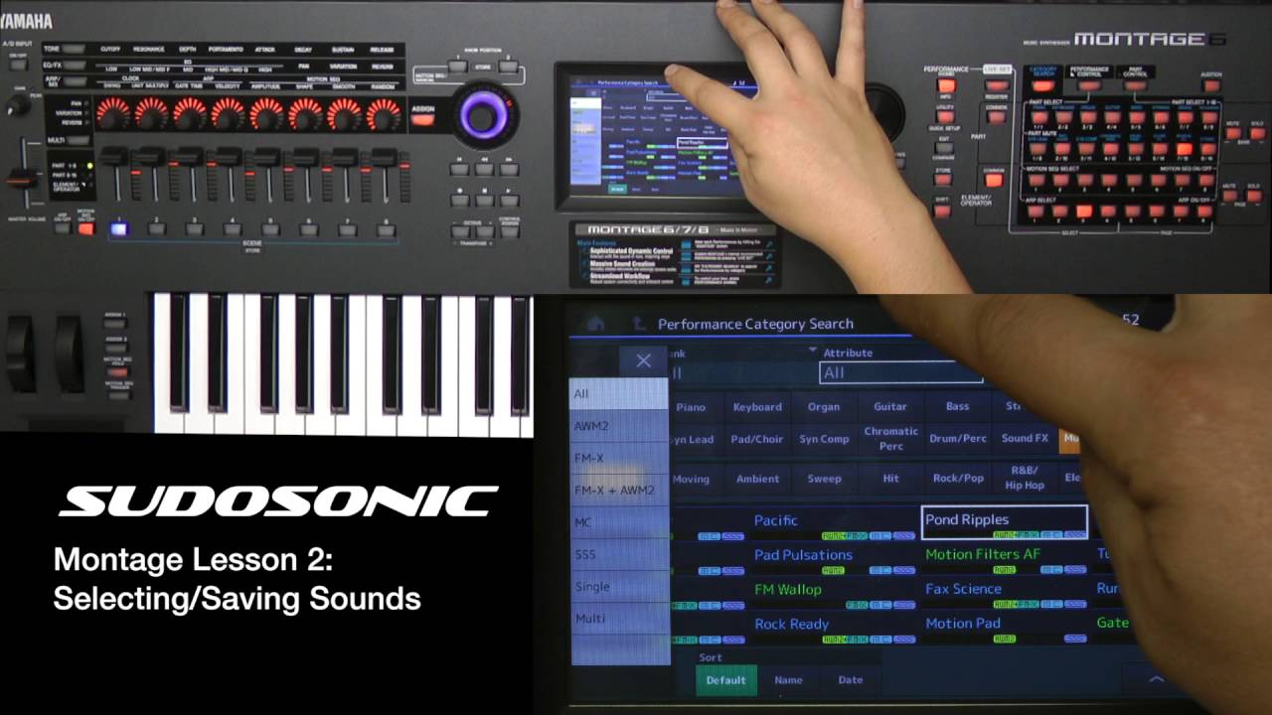This screenshot has height=715, width=1272.
Task: Choose FM-X in the attribute list
Action: 619,458
